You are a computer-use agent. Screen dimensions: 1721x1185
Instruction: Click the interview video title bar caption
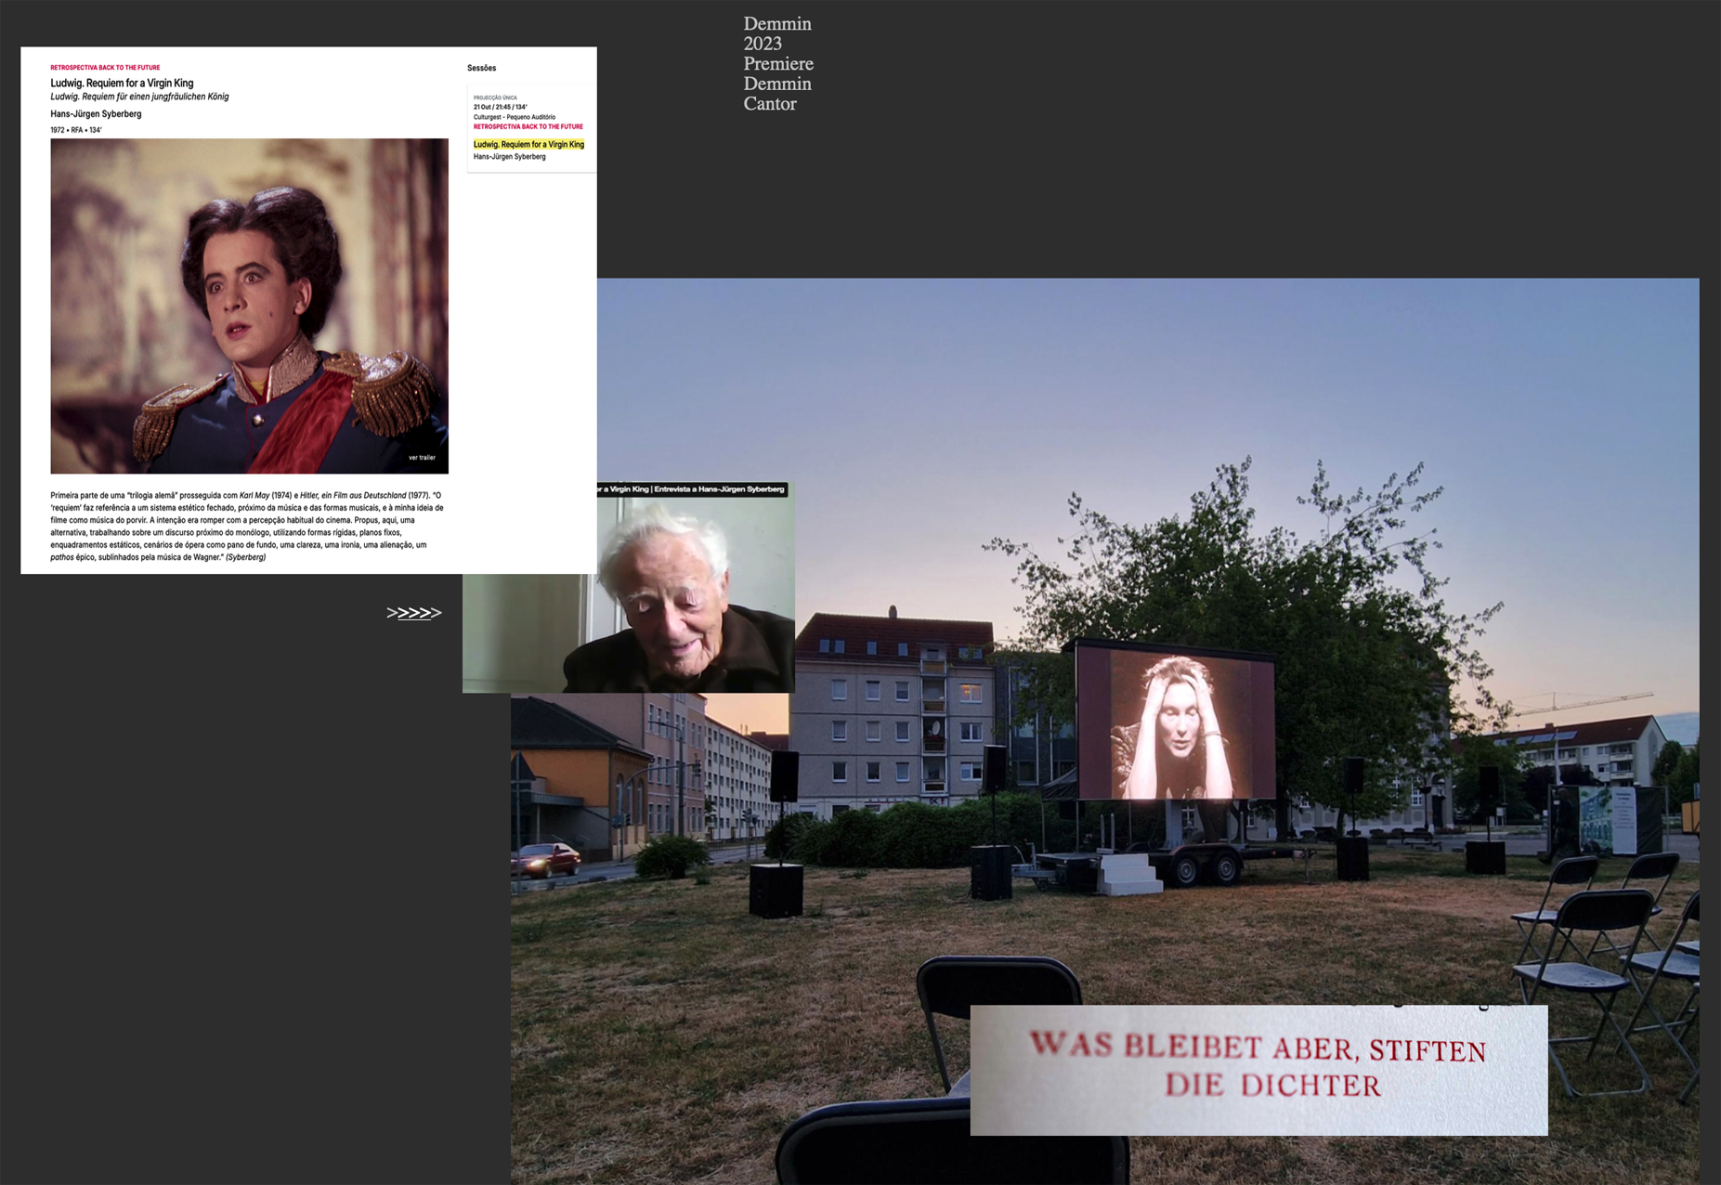pos(691,489)
